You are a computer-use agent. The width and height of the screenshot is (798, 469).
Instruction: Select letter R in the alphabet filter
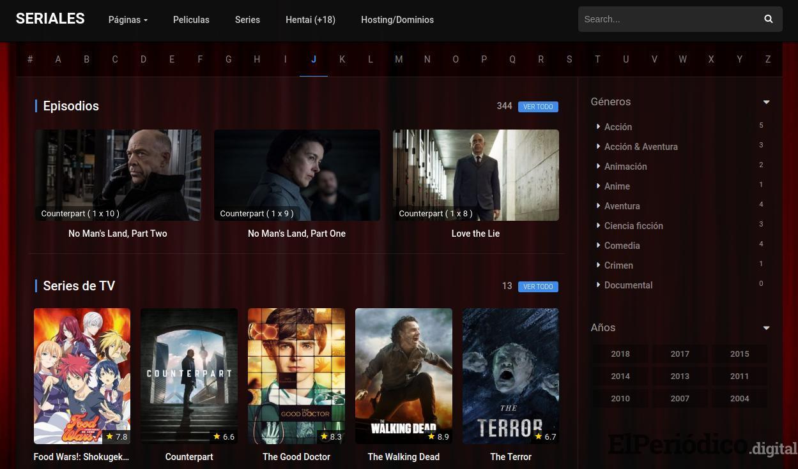[x=541, y=59]
